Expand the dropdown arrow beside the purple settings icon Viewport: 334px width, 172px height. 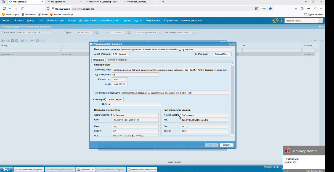pos(40,41)
